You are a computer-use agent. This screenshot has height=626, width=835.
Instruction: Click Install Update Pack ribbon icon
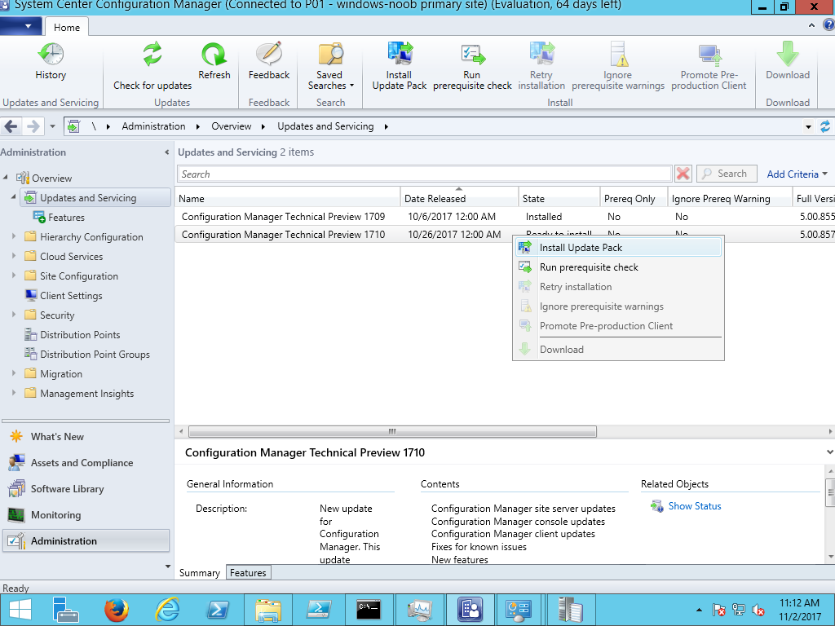click(x=400, y=66)
